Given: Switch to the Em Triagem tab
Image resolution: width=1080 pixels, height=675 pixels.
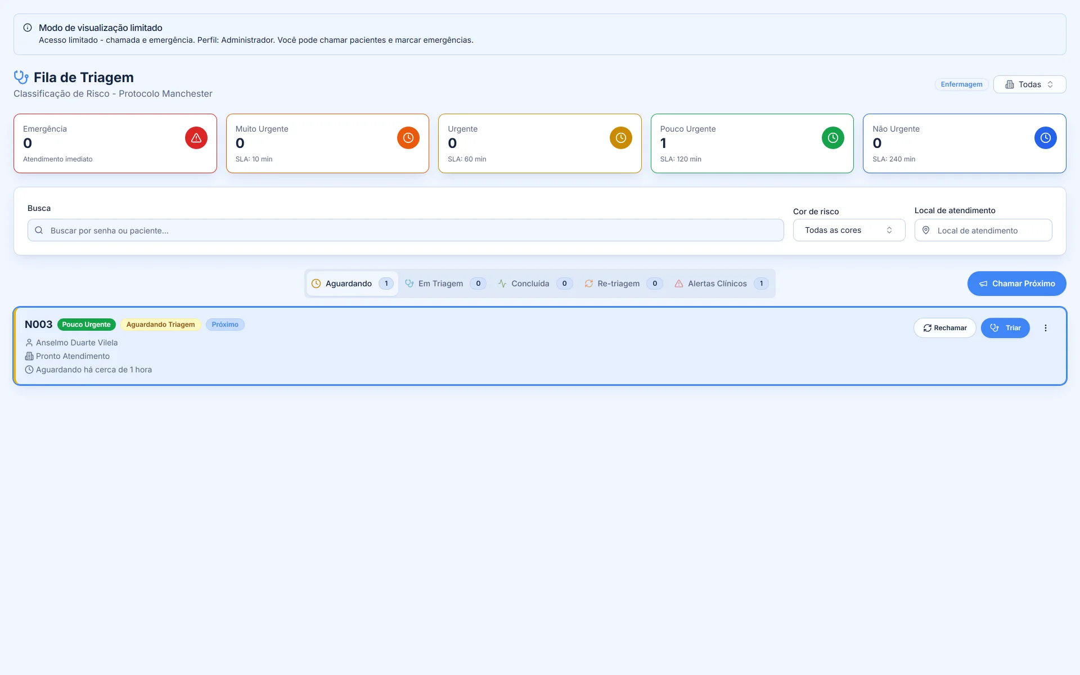Looking at the screenshot, I should 445,283.
